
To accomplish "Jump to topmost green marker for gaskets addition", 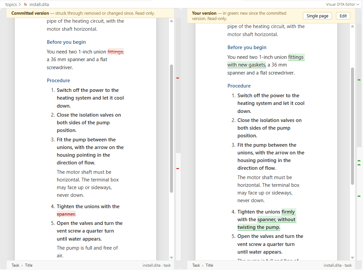I will click(359, 80).
